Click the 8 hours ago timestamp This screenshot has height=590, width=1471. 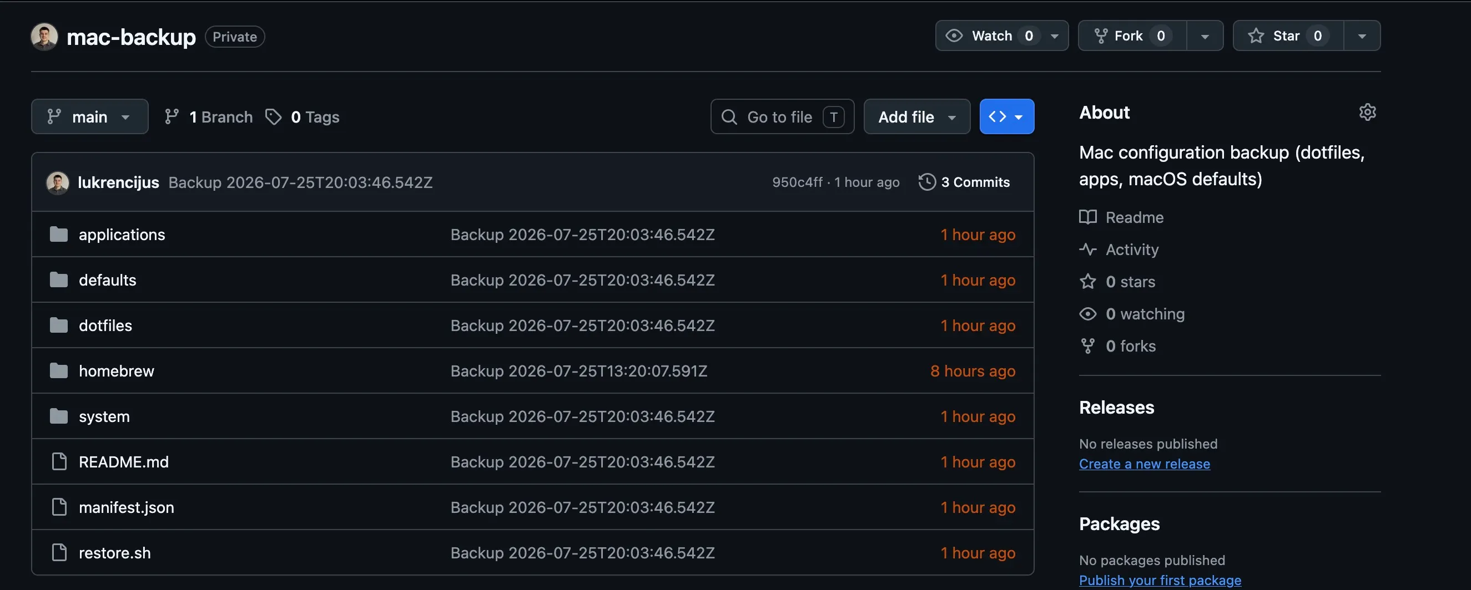click(973, 371)
